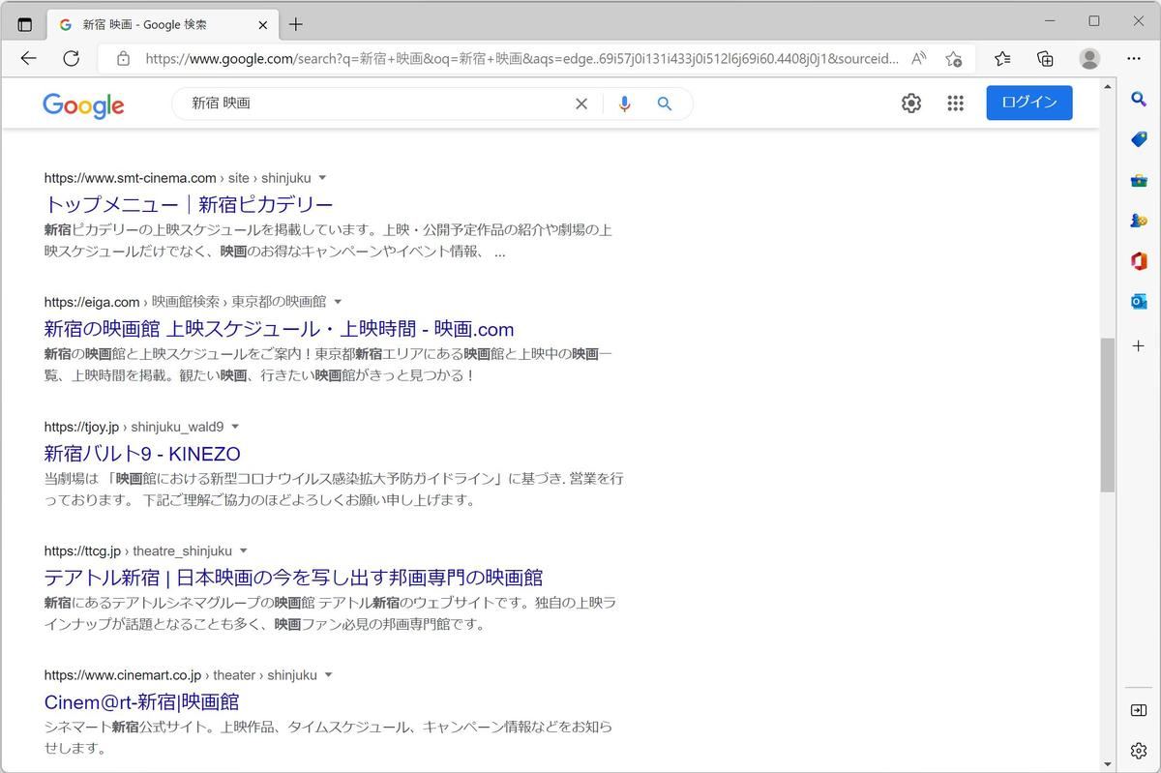
Task: Open sidebar Games icon
Action: 1139,221
